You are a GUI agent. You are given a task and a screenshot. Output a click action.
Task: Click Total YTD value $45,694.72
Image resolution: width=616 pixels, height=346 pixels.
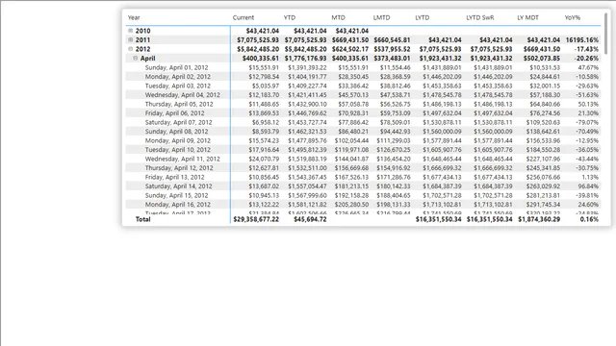(x=310, y=219)
